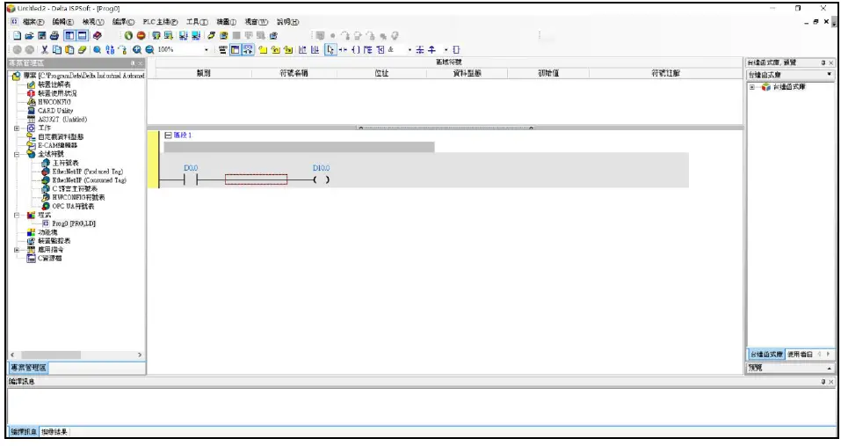The image size is (841, 446).
Task: Toggle pin on the function library panel
Action: [x=823, y=62]
